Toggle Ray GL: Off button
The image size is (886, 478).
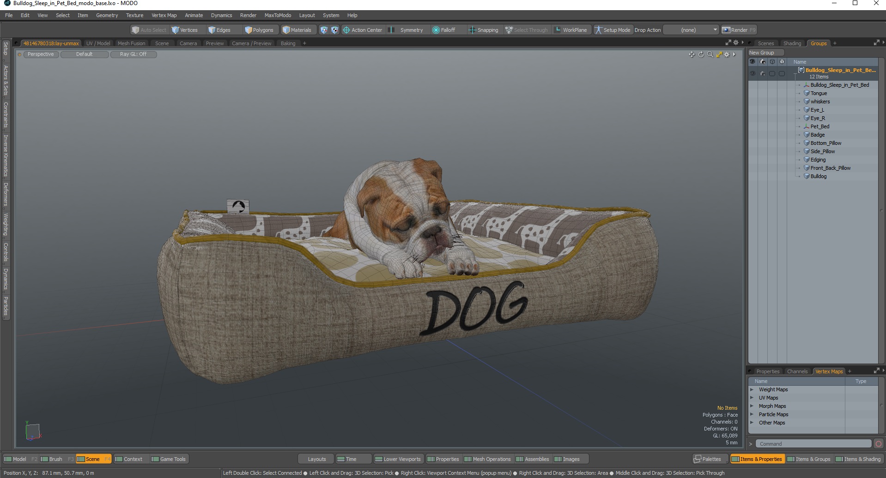tap(134, 54)
